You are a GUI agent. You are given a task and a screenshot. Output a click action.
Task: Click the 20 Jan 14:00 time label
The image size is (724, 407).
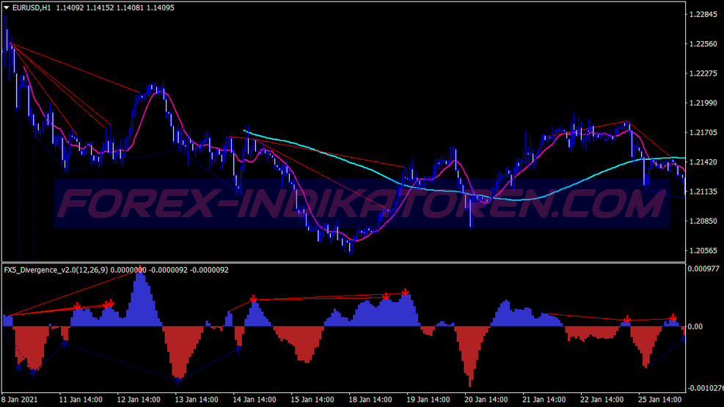pos(486,400)
